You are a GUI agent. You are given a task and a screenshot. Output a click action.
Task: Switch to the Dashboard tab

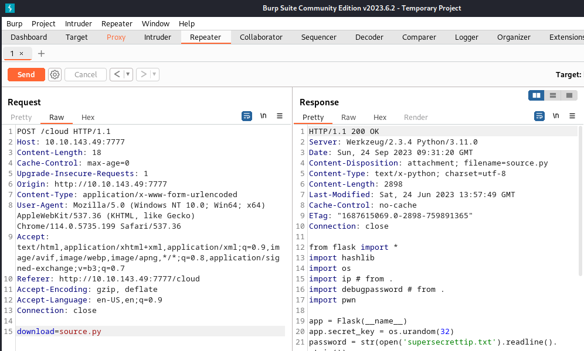click(29, 37)
